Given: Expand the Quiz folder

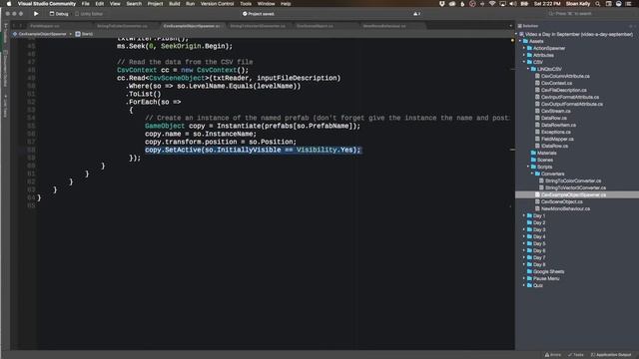Looking at the screenshot, I should (524, 285).
